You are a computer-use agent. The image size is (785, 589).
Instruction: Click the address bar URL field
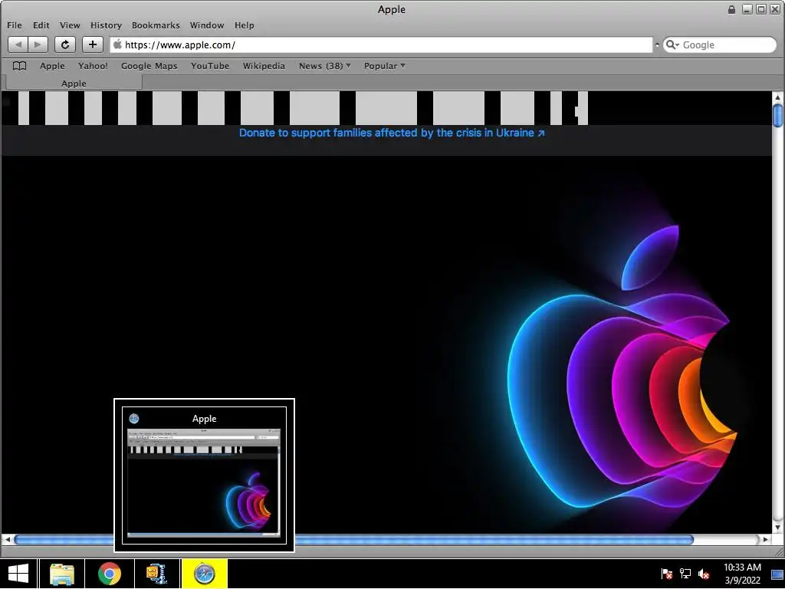381,44
